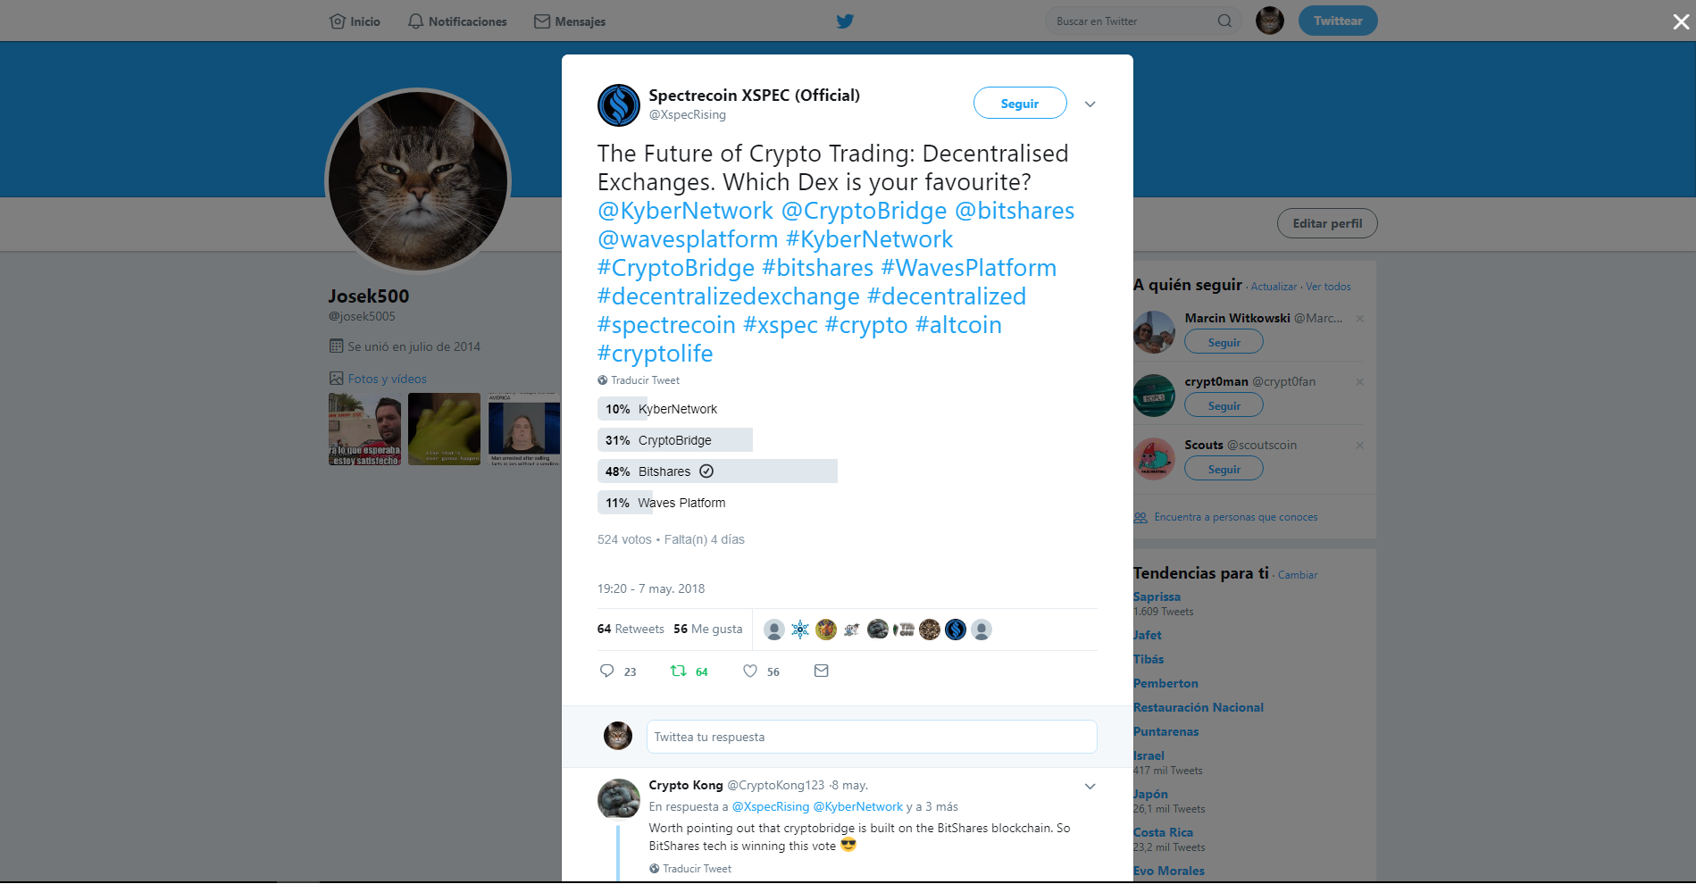The width and height of the screenshot is (1696, 884).
Task: Retweet using the green retweet icon
Action: [679, 671]
